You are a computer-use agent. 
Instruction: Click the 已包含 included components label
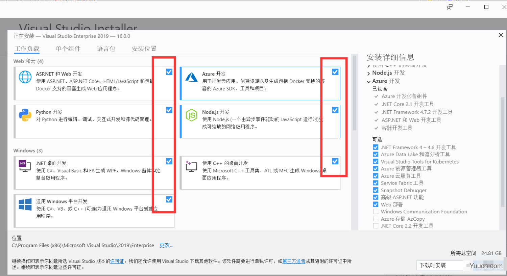(x=380, y=89)
